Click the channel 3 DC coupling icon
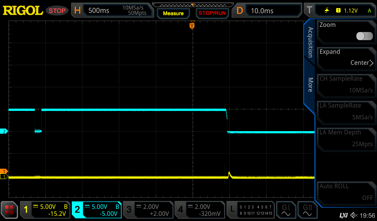 pyautogui.click(x=139, y=207)
